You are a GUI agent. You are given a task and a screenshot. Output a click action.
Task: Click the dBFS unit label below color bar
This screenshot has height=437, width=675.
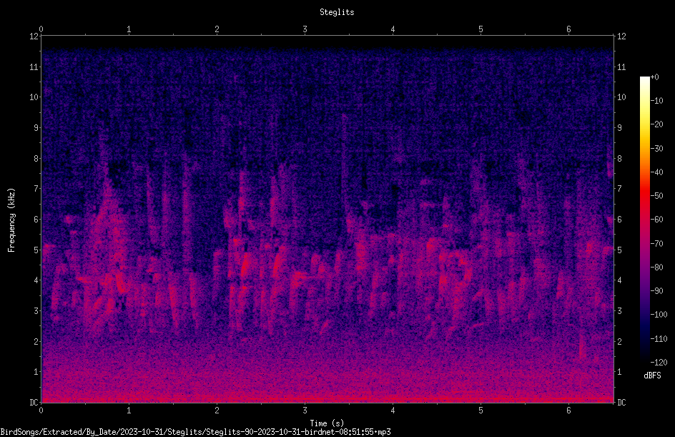click(652, 375)
